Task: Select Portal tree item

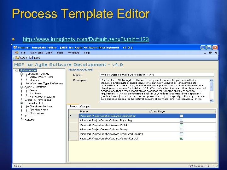Action: [x=28, y=116]
